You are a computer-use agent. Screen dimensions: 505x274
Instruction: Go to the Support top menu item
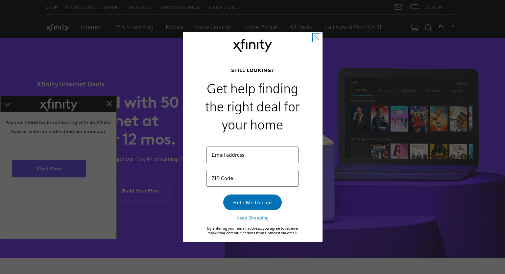pyautogui.click(x=110, y=7)
